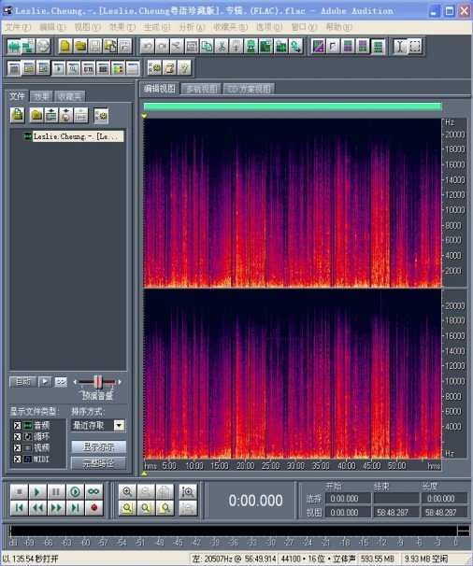This screenshot has height=566, width=473.
Task: Uncheck the 音频 file type checkbox
Action: [x=17, y=425]
